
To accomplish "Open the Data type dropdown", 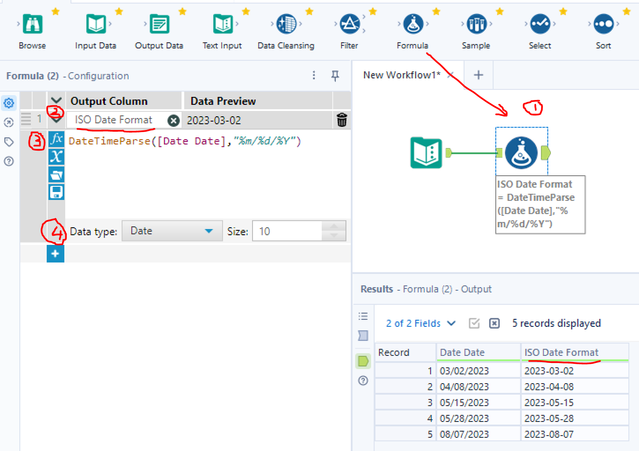I will (x=172, y=231).
